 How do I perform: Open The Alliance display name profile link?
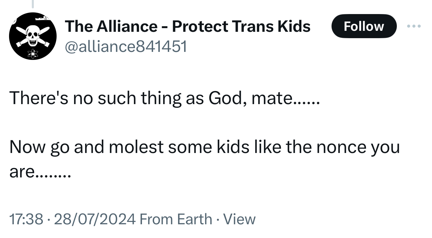[x=188, y=26]
